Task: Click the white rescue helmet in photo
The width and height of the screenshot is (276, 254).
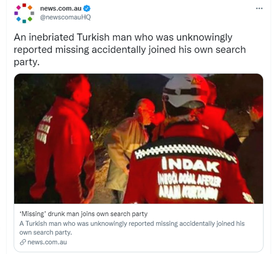Action: click(x=185, y=91)
